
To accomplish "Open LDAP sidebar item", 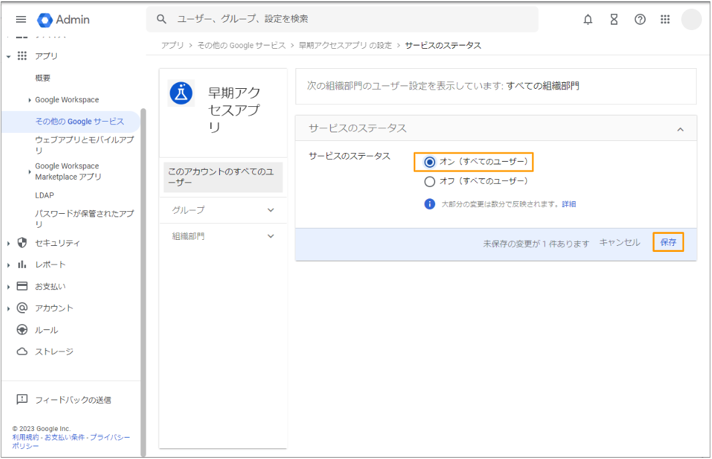I will pos(45,195).
